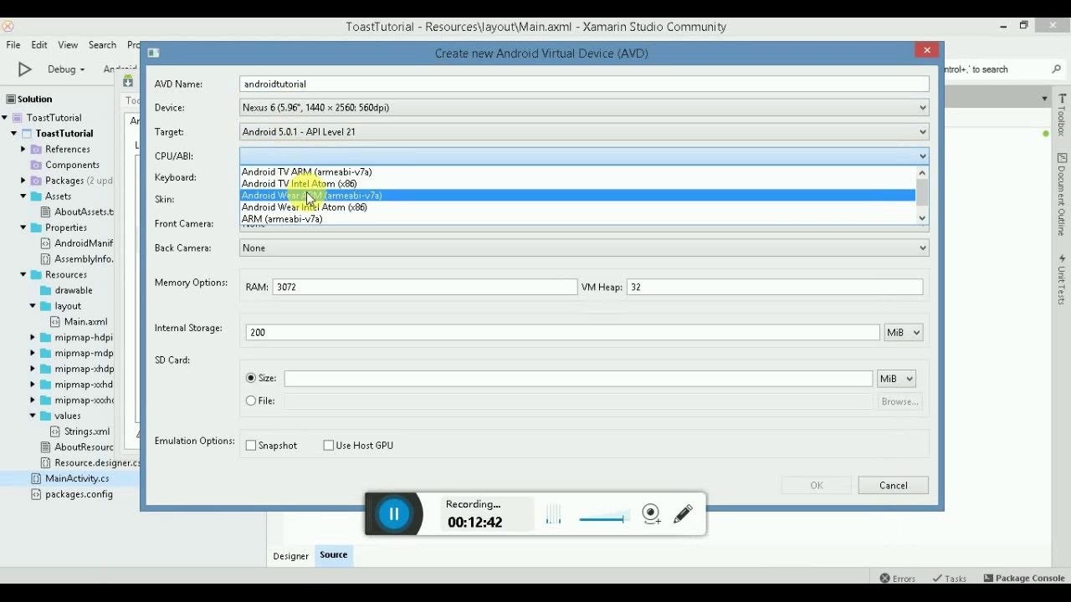Open the Edit menu
This screenshot has width=1071, height=602.
tap(39, 45)
